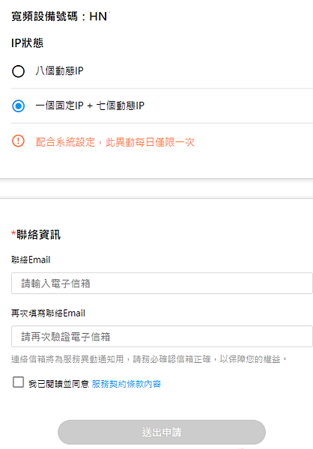Select the 八個動態IP radio button

18,71
